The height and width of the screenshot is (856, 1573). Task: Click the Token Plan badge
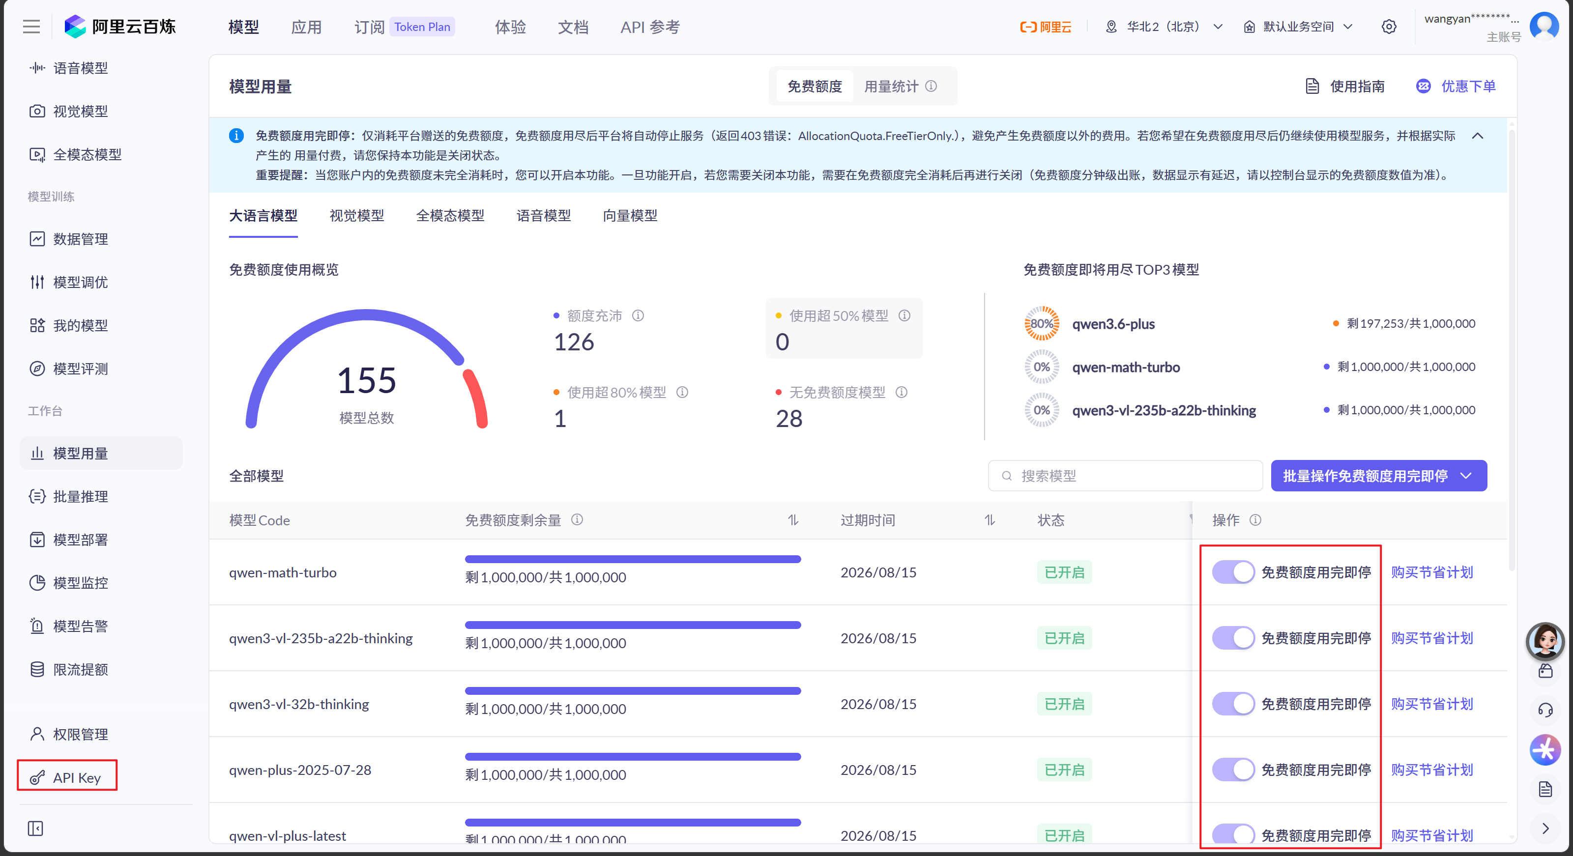(422, 27)
